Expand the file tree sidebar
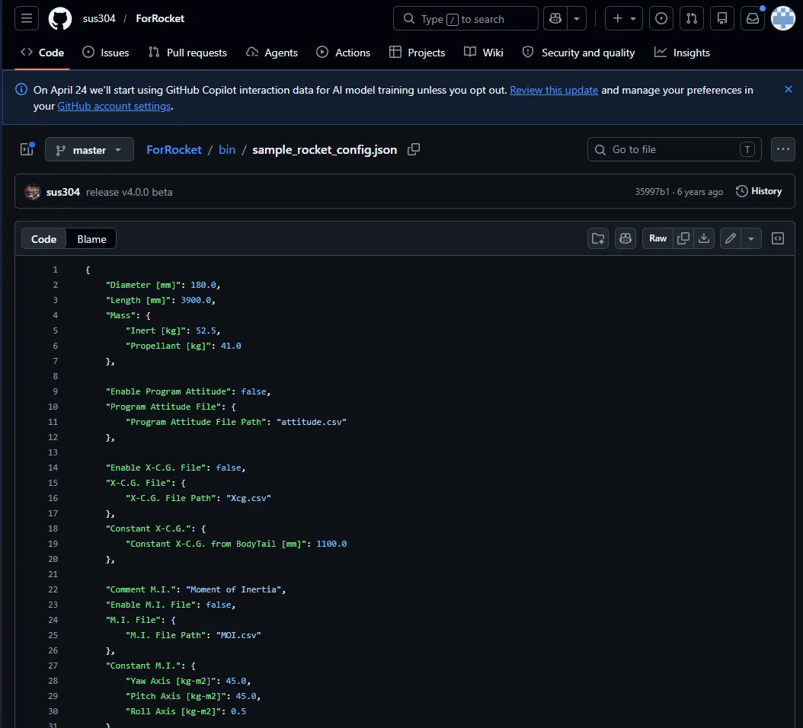The height and width of the screenshot is (728, 803). tap(27, 149)
